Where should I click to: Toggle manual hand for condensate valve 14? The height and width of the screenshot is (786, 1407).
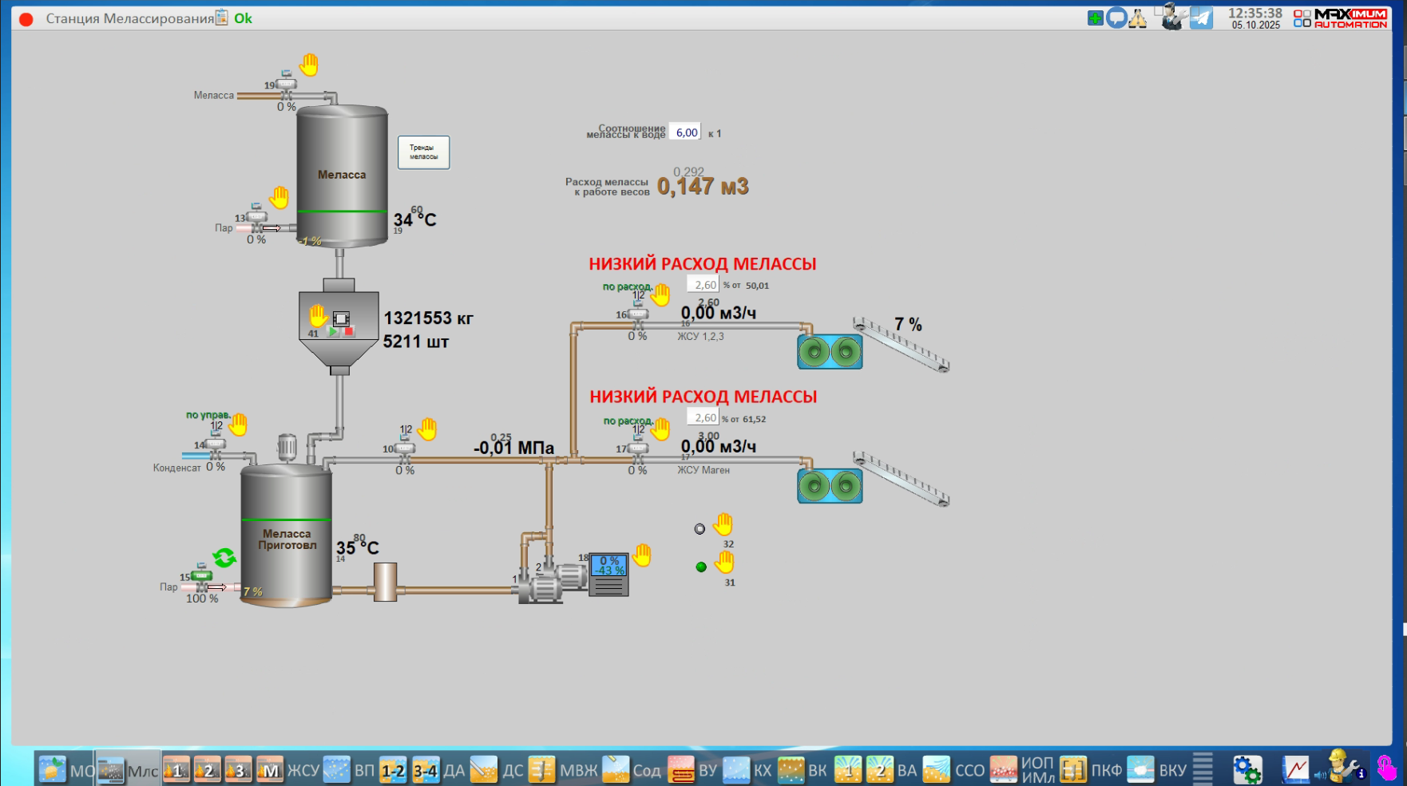(x=238, y=425)
